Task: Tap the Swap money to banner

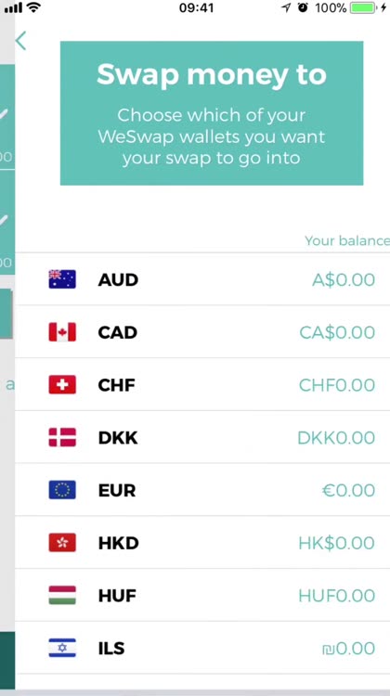Action: (x=212, y=113)
